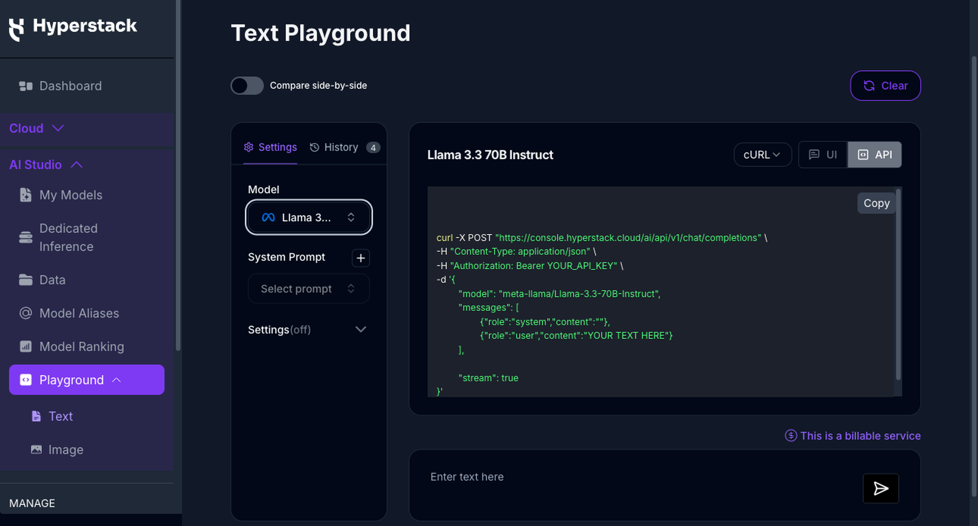The height and width of the screenshot is (526, 978).
Task: Click the MANAGE section label
Action: pos(32,503)
